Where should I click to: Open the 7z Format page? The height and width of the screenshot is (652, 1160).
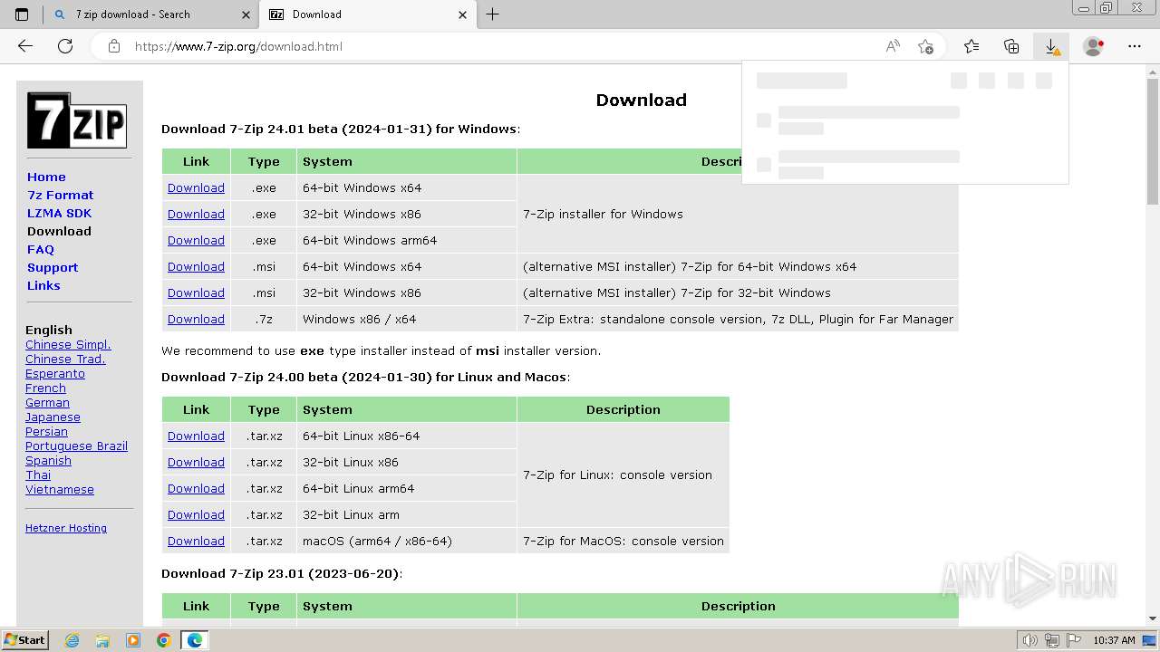pos(61,195)
